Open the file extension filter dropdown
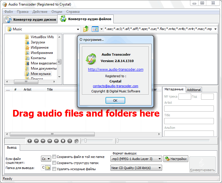The height and width of the screenshot is (183, 222). coord(215,29)
